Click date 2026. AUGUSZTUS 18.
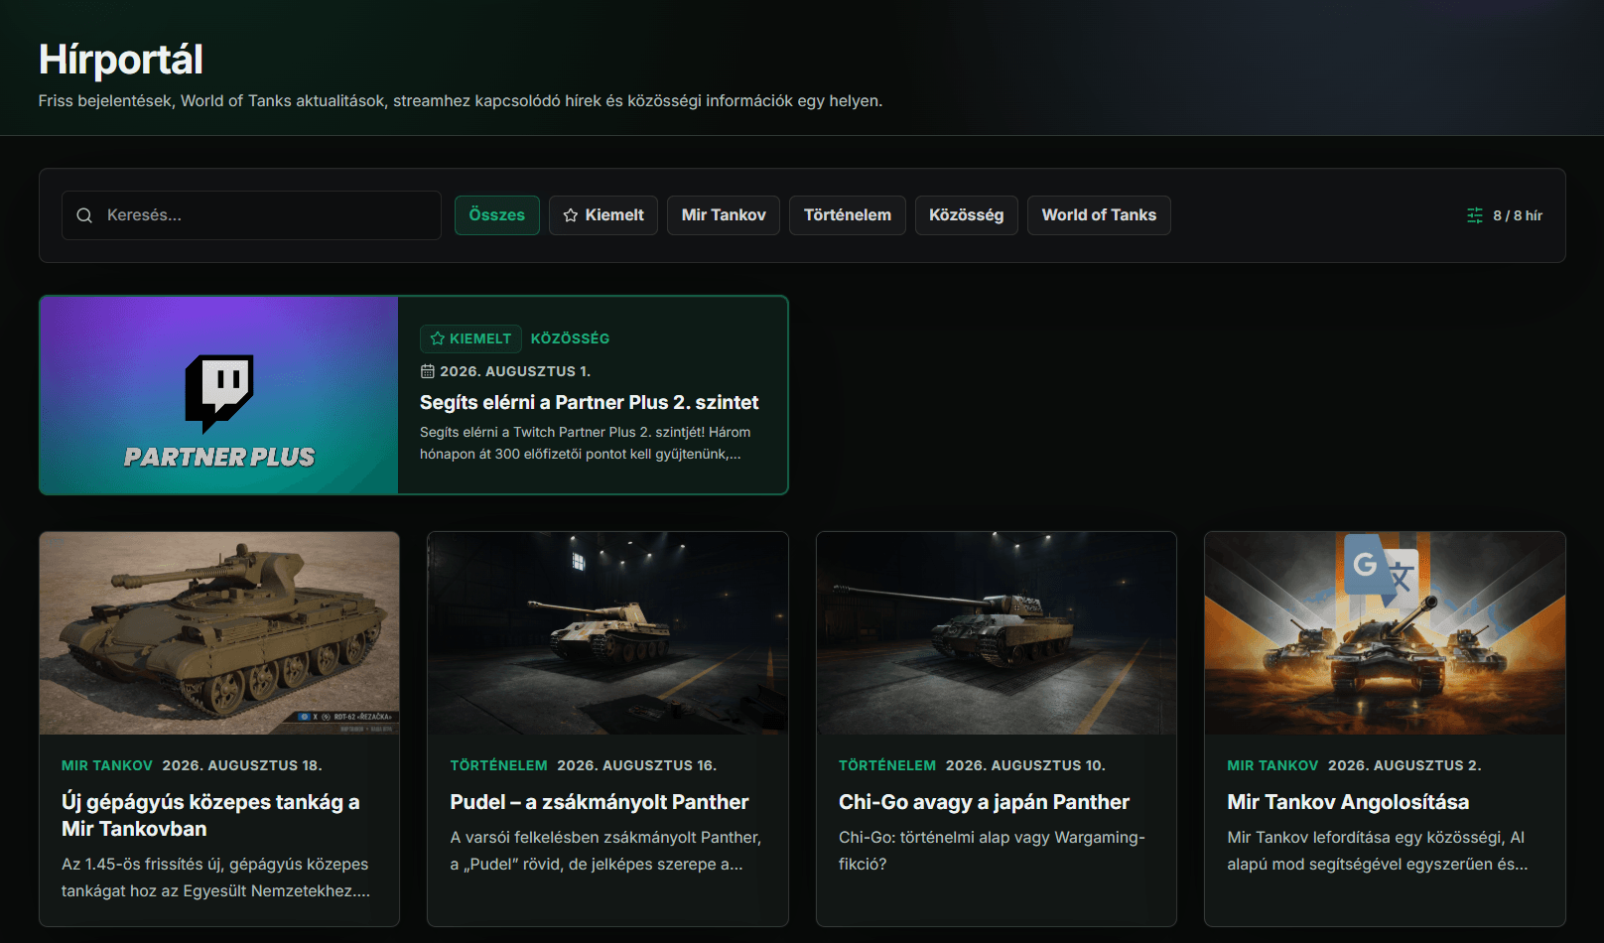The image size is (1604, 943). [x=242, y=765]
